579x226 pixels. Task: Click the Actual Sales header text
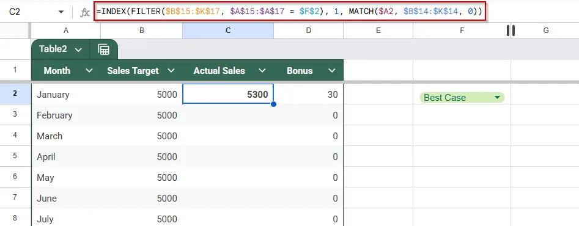[219, 71]
